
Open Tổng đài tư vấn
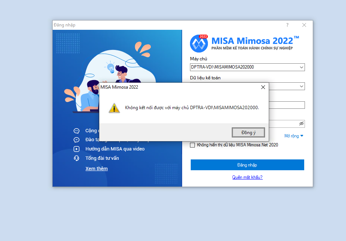pos(102,158)
